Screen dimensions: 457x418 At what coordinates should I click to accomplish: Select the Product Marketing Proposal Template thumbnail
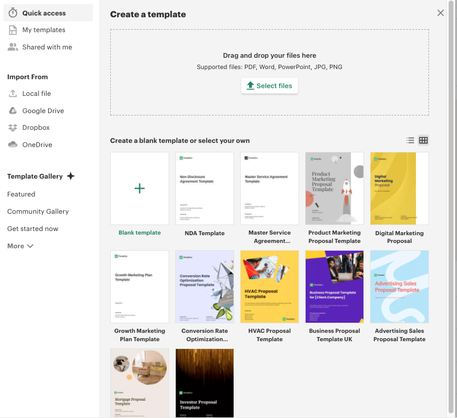pyautogui.click(x=335, y=189)
